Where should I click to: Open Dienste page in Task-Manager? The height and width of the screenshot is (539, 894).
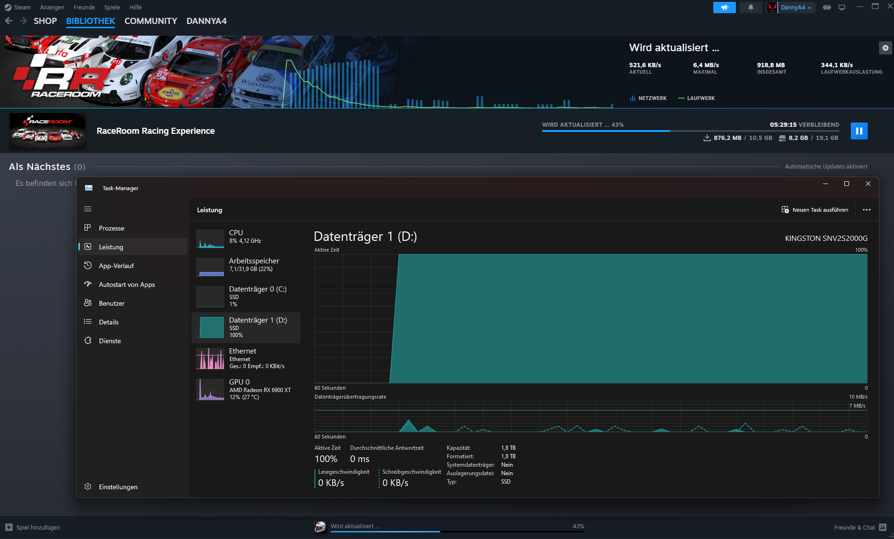coord(133,341)
